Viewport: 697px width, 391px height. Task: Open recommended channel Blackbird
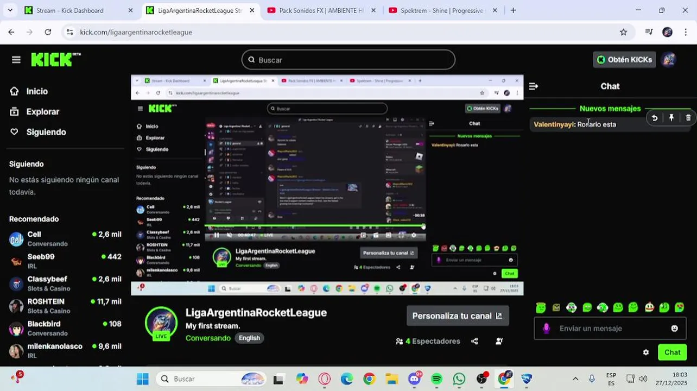(x=65, y=328)
